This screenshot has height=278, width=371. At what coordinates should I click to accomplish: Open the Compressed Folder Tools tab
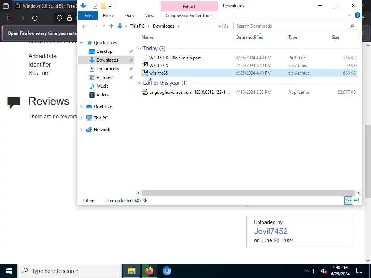[x=189, y=16]
